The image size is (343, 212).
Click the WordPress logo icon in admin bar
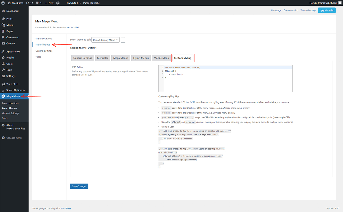click(3, 3)
